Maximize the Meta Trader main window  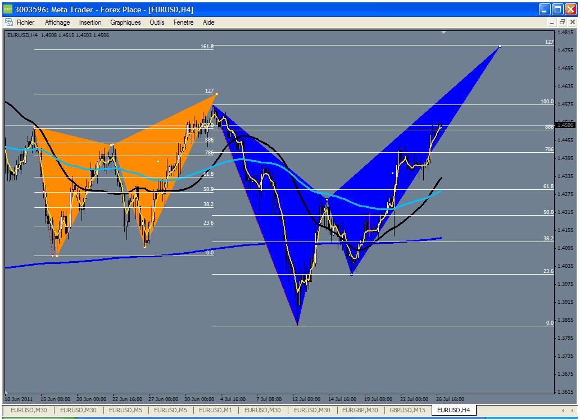pyautogui.click(x=558, y=10)
